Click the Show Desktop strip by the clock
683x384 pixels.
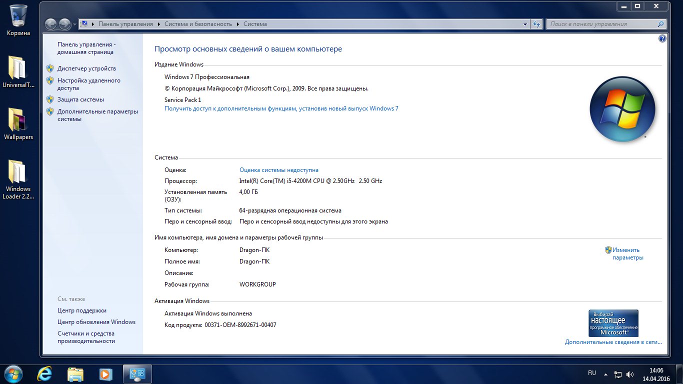click(x=679, y=374)
